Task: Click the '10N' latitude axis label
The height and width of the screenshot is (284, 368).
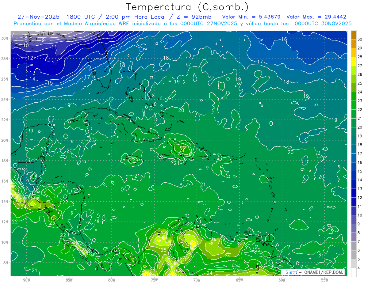Action: [4, 242]
